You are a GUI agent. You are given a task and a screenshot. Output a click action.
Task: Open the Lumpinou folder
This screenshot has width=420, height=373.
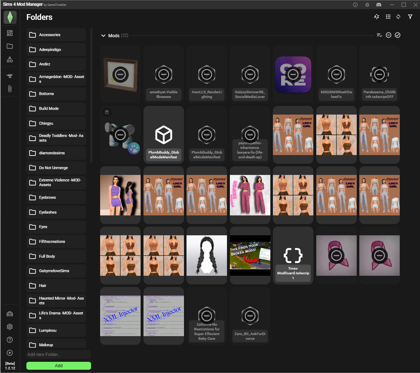coord(56,330)
